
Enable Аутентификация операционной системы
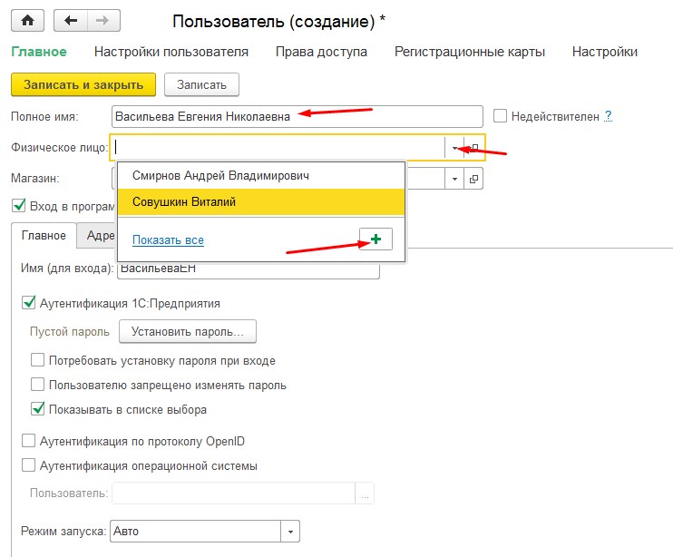pyautogui.click(x=28, y=464)
